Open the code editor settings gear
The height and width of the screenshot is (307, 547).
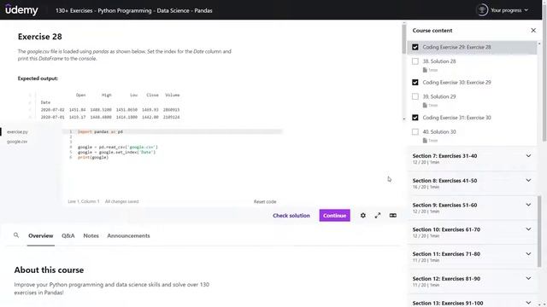tap(362, 216)
